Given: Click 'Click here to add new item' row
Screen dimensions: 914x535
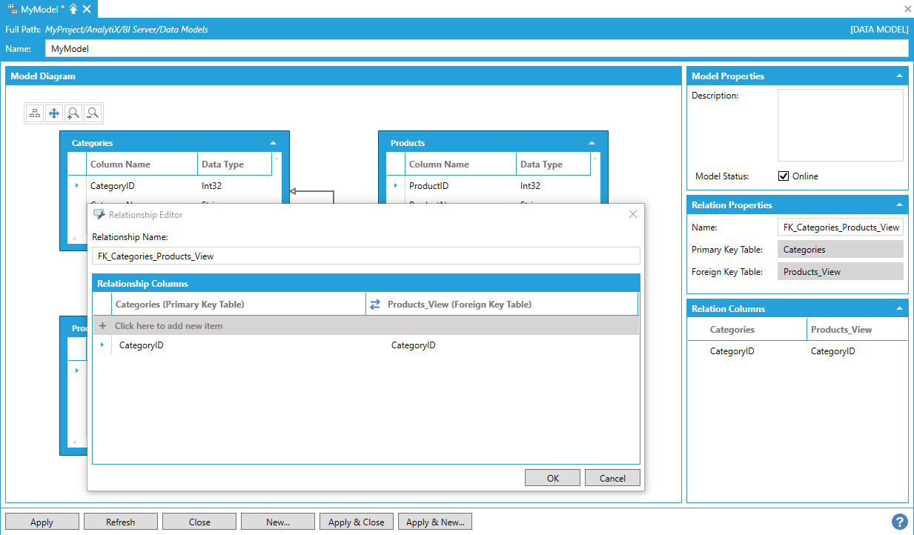Looking at the screenshot, I should pyautogui.click(x=168, y=326).
